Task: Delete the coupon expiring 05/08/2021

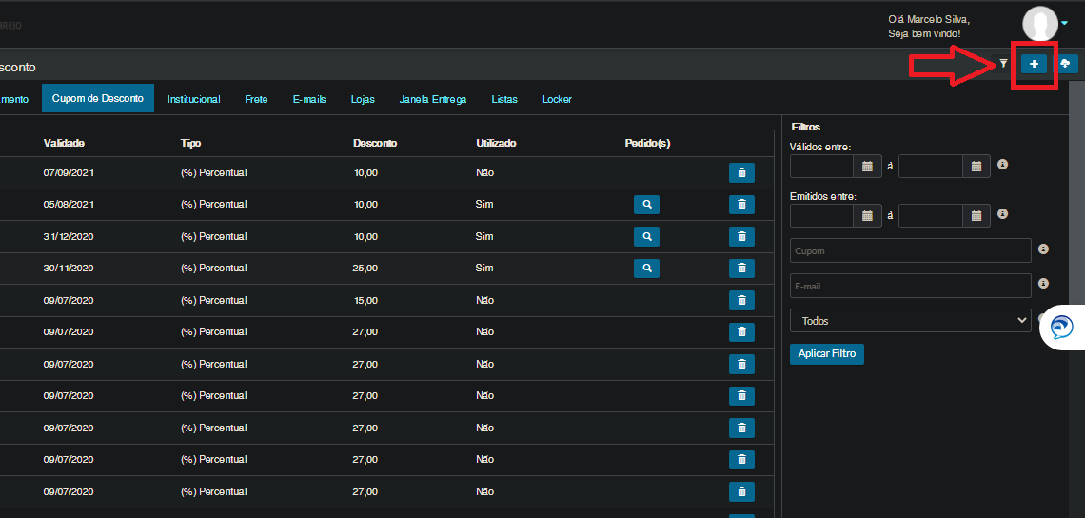Action: [741, 205]
